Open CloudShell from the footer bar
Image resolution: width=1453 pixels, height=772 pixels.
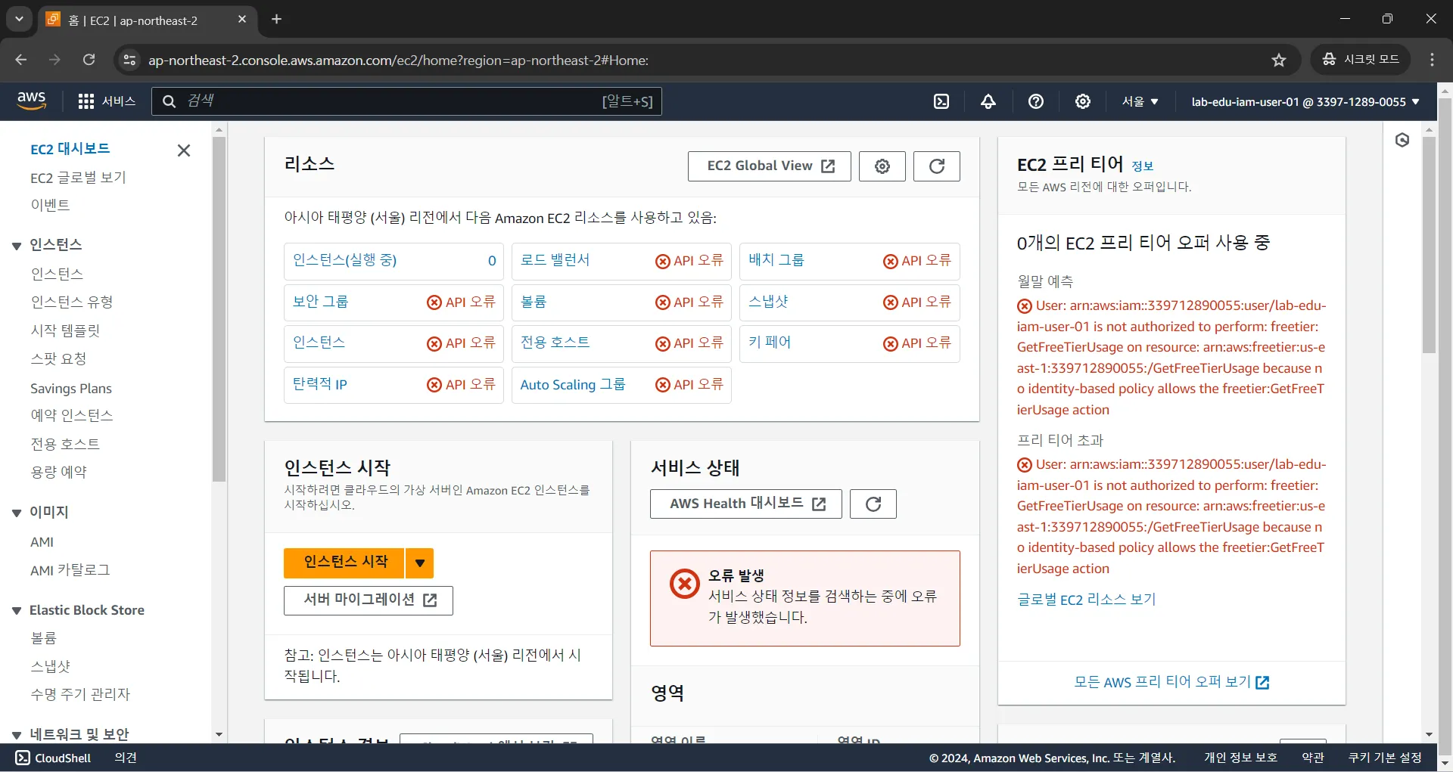click(x=53, y=758)
